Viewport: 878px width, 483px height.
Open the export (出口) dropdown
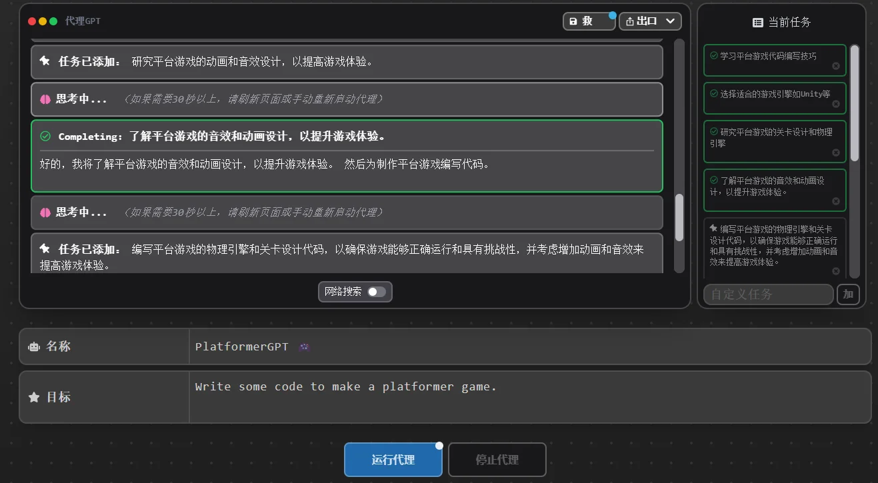[x=650, y=21]
